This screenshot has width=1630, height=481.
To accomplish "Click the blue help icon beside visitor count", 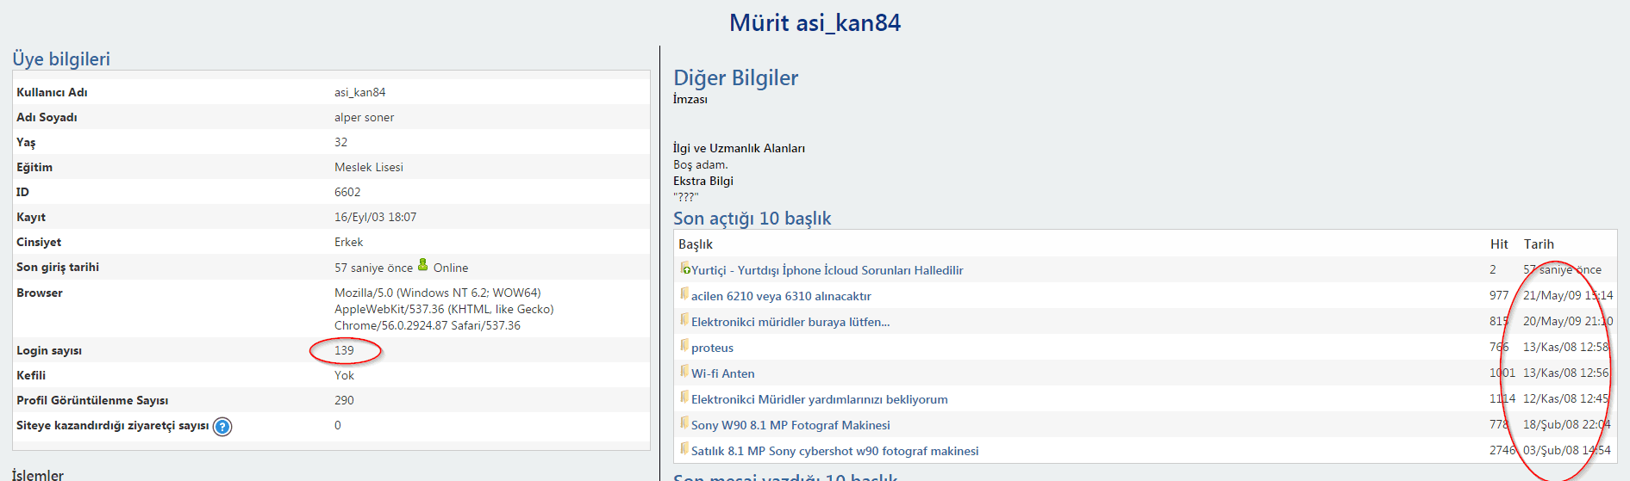I will click(x=222, y=427).
